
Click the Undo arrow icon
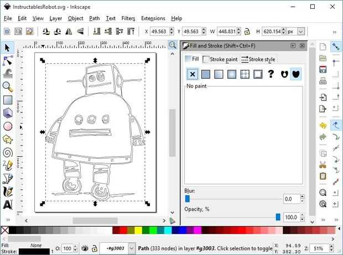(323, 125)
